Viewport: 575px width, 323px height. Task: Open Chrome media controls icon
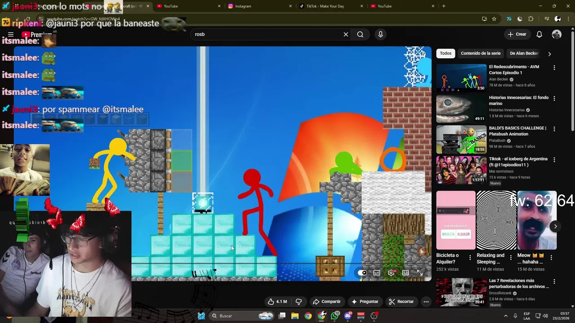point(547,19)
